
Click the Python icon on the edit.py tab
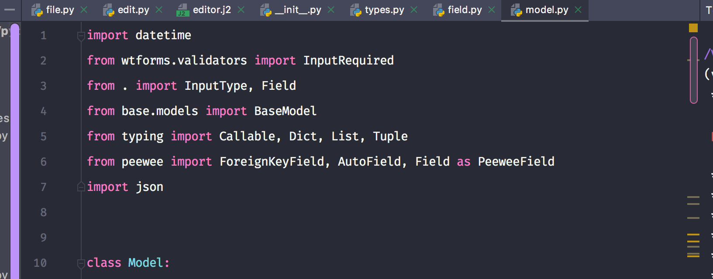[x=108, y=9]
